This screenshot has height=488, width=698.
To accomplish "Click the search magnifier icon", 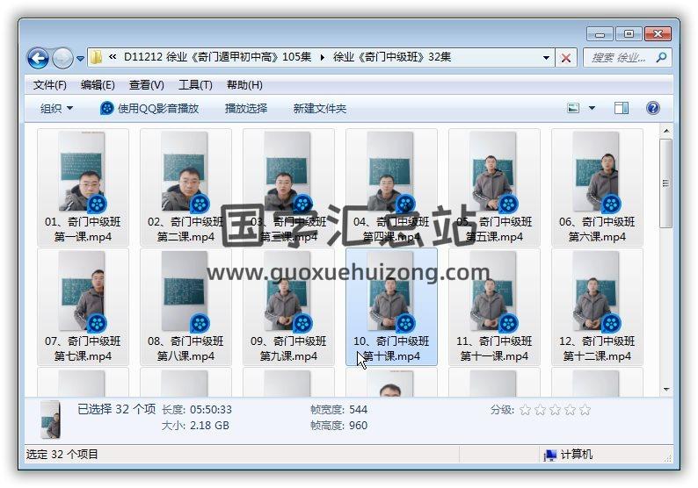I will click(660, 57).
